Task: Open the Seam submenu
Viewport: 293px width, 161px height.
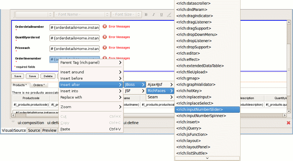Action: [x=160, y=97]
